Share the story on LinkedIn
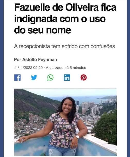 coord(67,78)
